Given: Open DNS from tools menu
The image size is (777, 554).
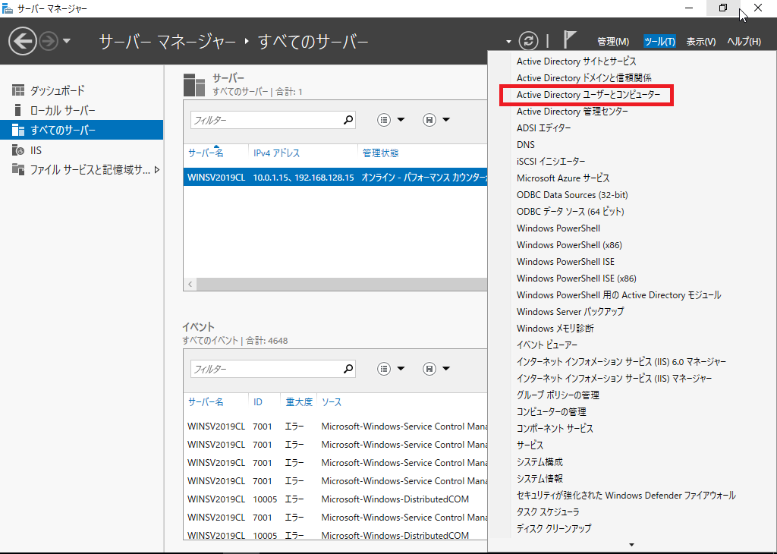Looking at the screenshot, I should pyautogui.click(x=525, y=145).
